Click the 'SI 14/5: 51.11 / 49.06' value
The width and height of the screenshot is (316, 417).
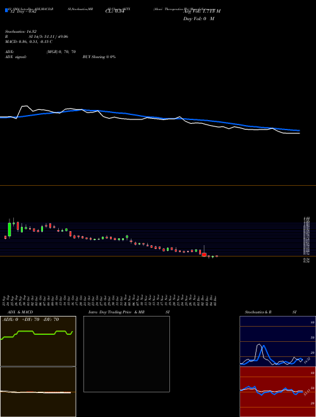49,37
